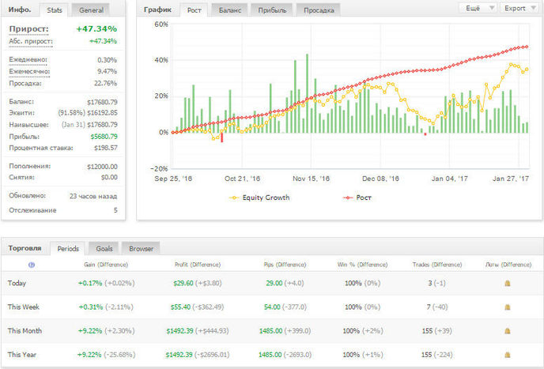
Task: Click the This Month row label
Action: click(25, 331)
